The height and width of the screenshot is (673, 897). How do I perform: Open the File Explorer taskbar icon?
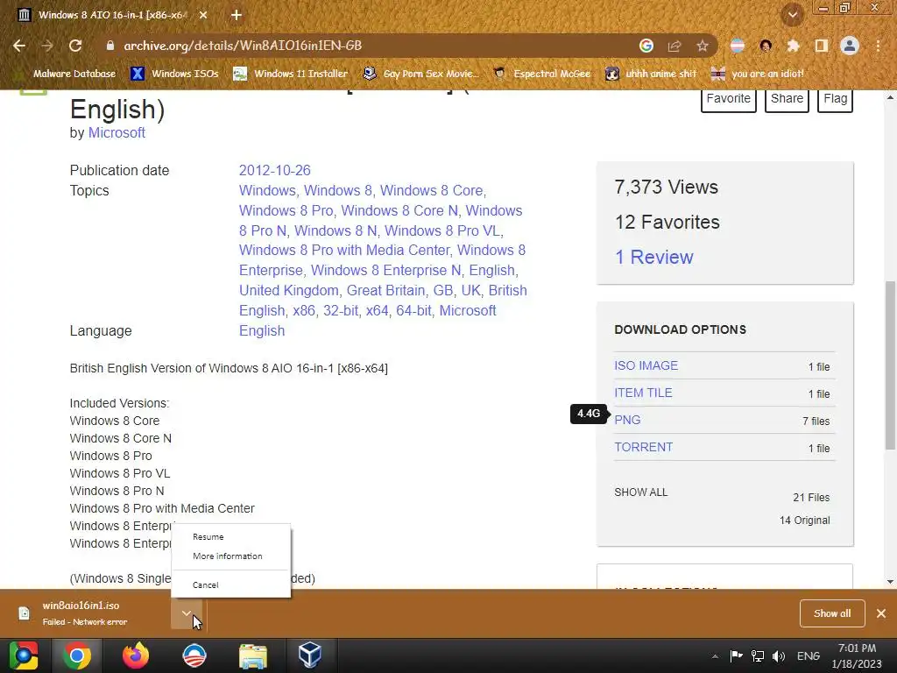[x=253, y=655]
